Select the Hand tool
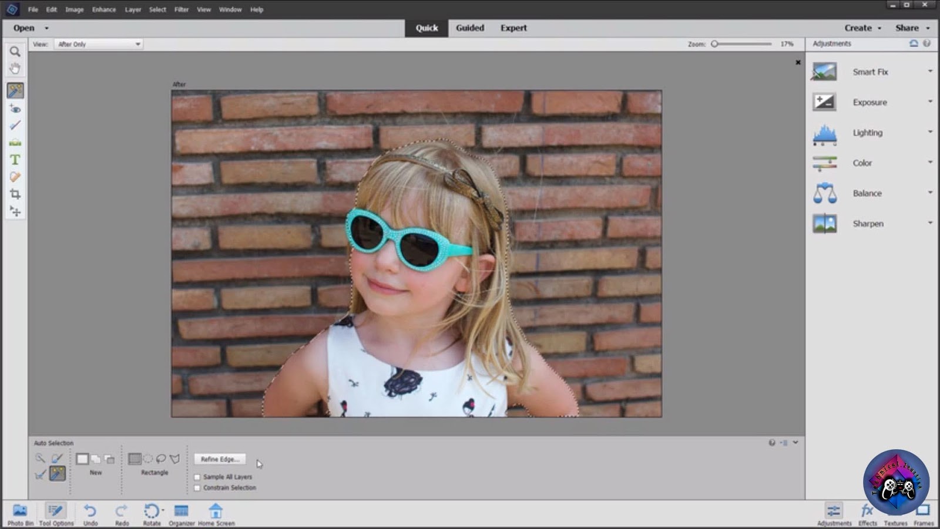The width and height of the screenshot is (940, 529). tap(15, 69)
